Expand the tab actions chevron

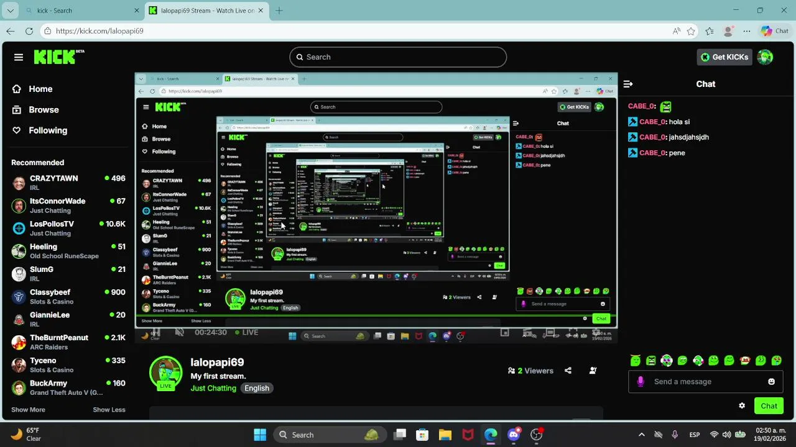point(9,11)
